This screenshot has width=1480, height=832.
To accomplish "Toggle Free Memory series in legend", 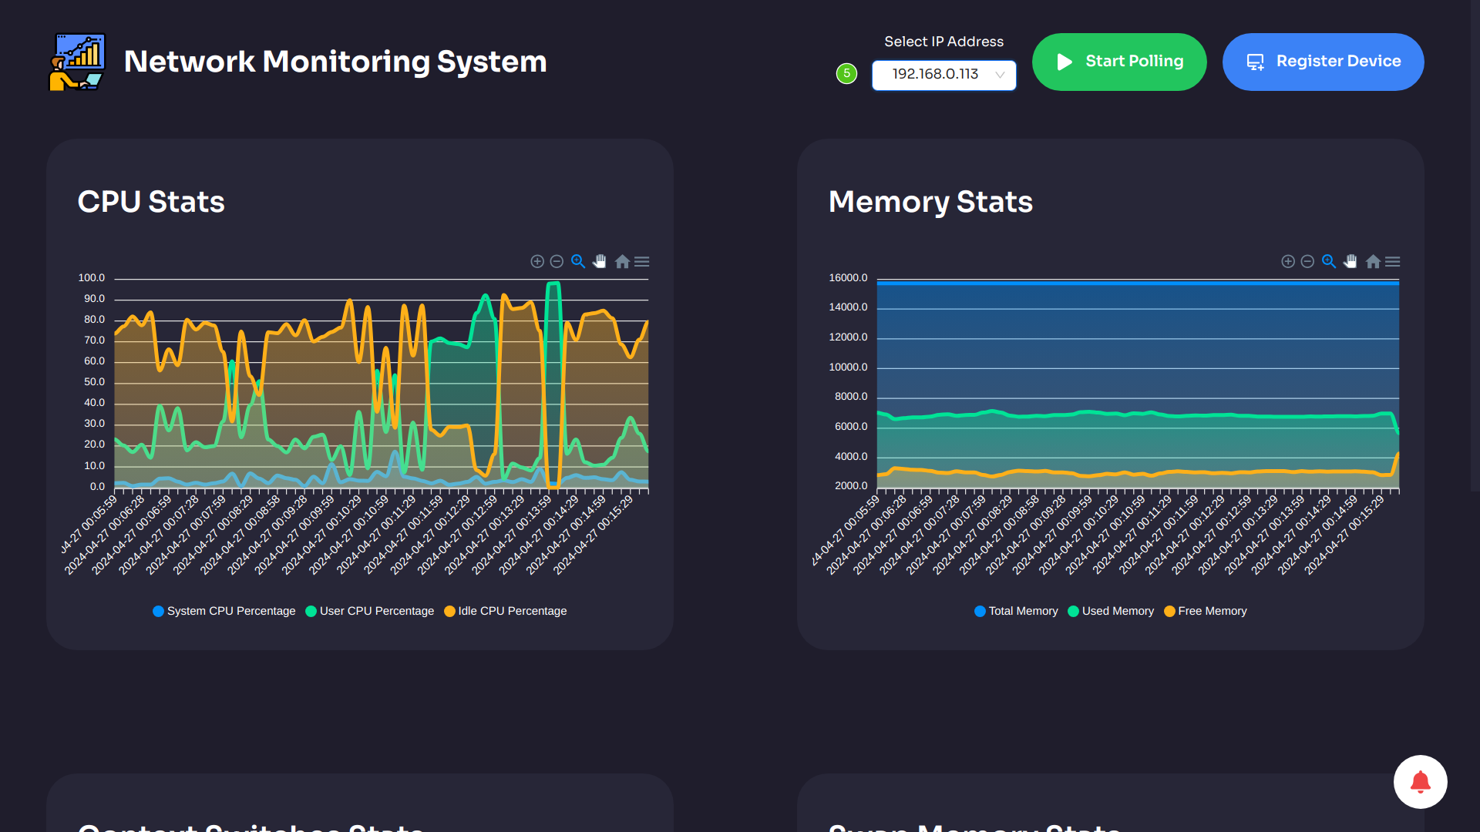I will pyautogui.click(x=1206, y=611).
